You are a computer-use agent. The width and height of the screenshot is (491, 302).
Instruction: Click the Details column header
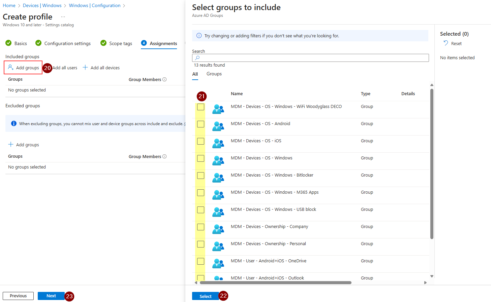click(x=408, y=94)
